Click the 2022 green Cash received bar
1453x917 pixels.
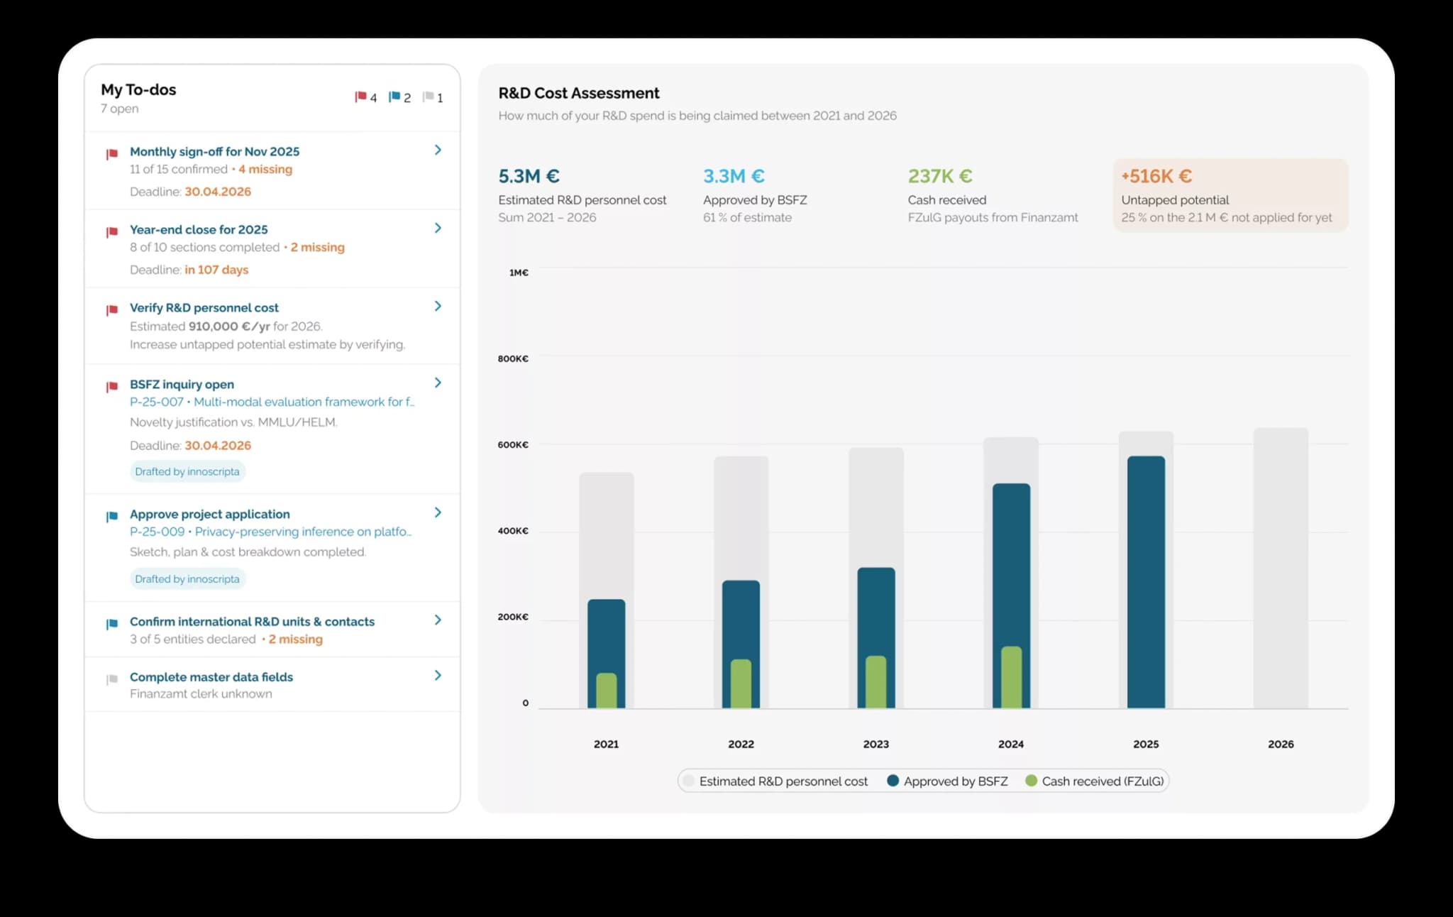[x=741, y=683]
